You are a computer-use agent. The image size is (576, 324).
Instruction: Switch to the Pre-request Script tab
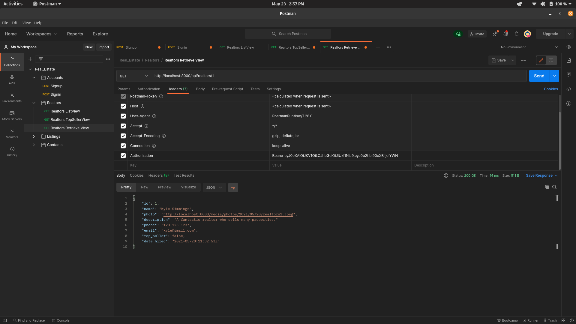(x=227, y=89)
